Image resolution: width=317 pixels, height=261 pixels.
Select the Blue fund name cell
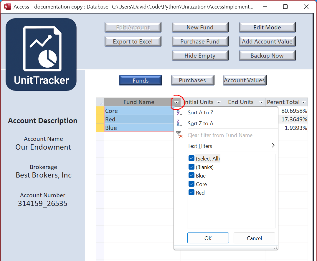139,128
